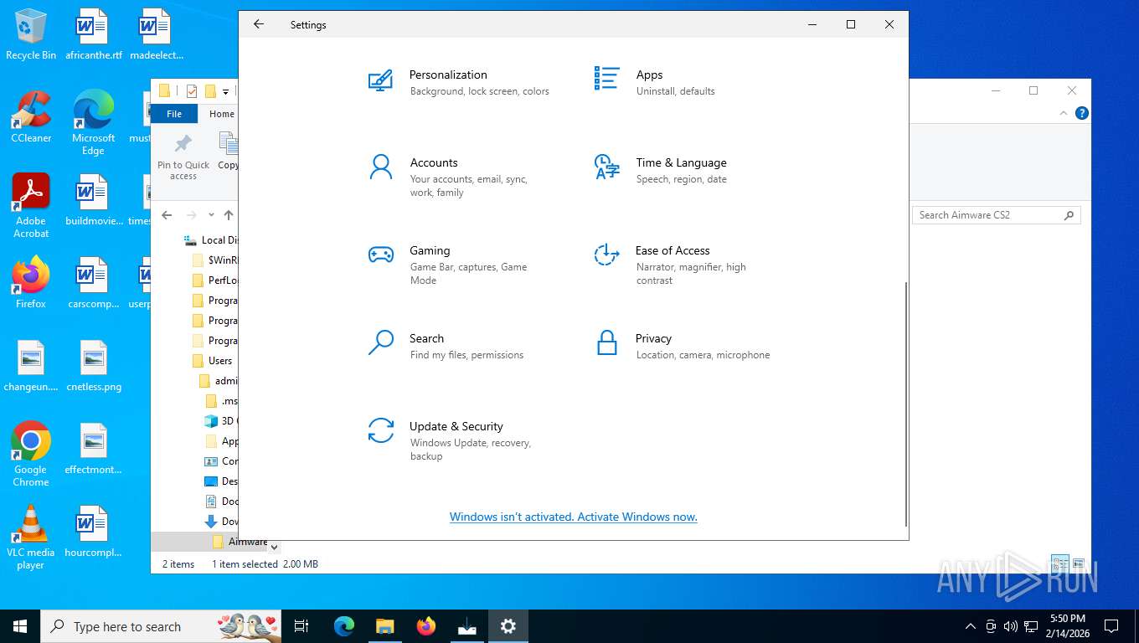The height and width of the screenshot is (643, 1139).
Task: Open File Explorer from taskbar
Action: click(384, 625)
